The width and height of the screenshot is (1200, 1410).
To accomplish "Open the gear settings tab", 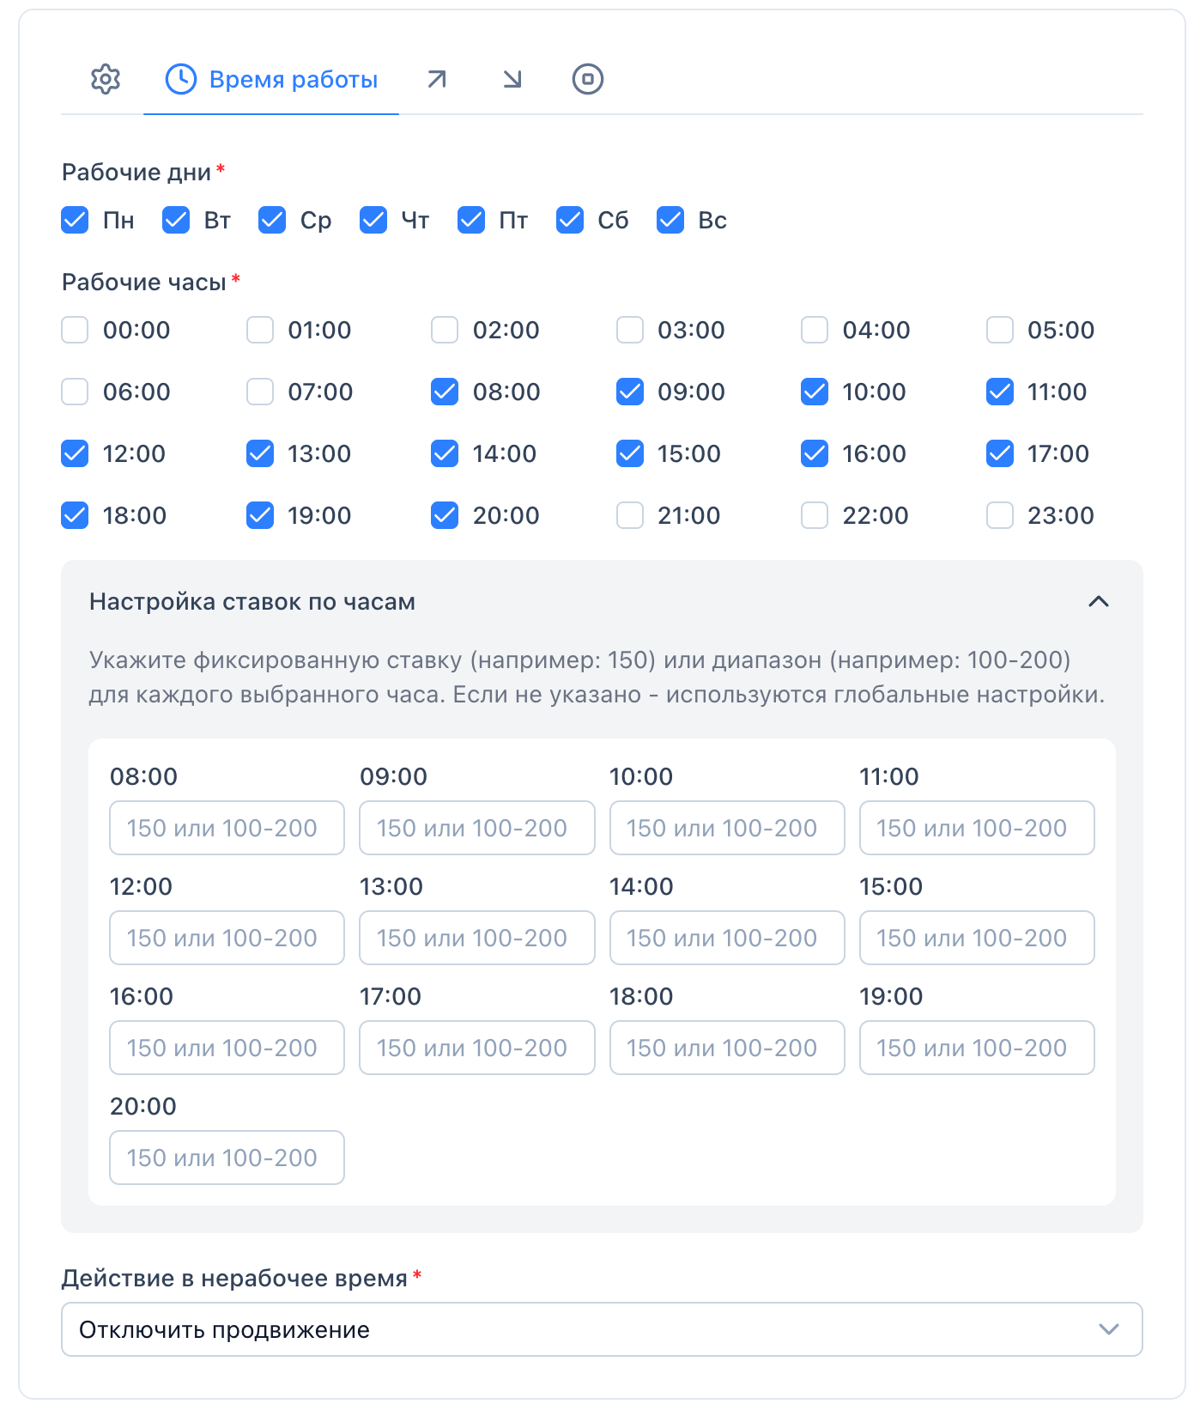I will [106, 79].
